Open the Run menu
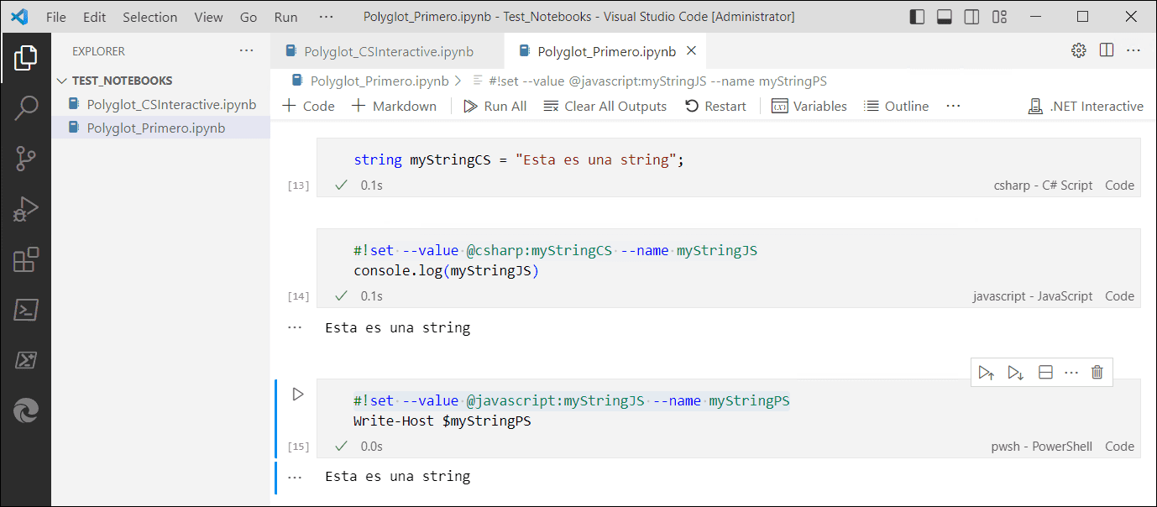 tap(285, 17)
